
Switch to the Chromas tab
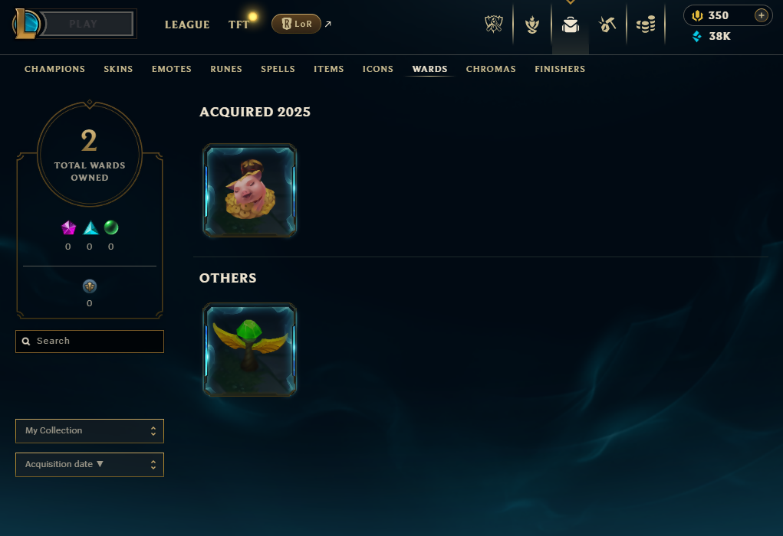click(x=491, y=69)
